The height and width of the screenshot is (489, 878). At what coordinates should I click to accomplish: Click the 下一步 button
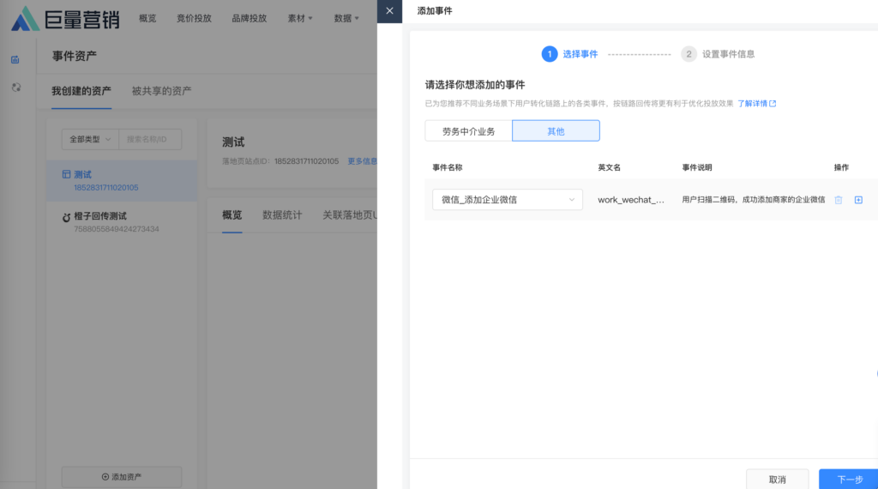pos(848,479)
